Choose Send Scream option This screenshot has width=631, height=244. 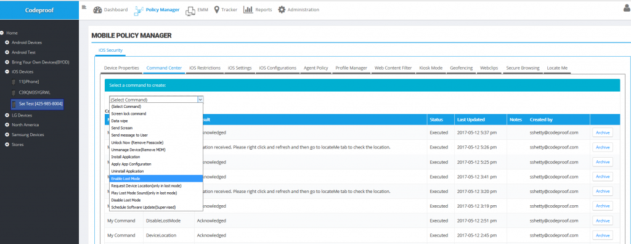pos(156,128)
